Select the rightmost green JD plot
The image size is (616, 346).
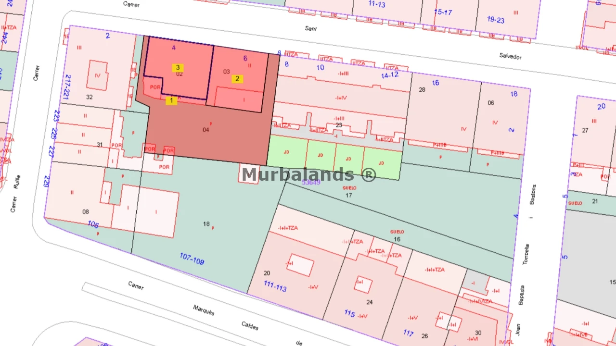click(x=381, y=163)
